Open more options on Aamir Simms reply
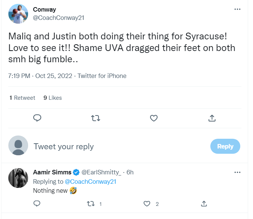253x219 pixels. [x=237, y=172]
